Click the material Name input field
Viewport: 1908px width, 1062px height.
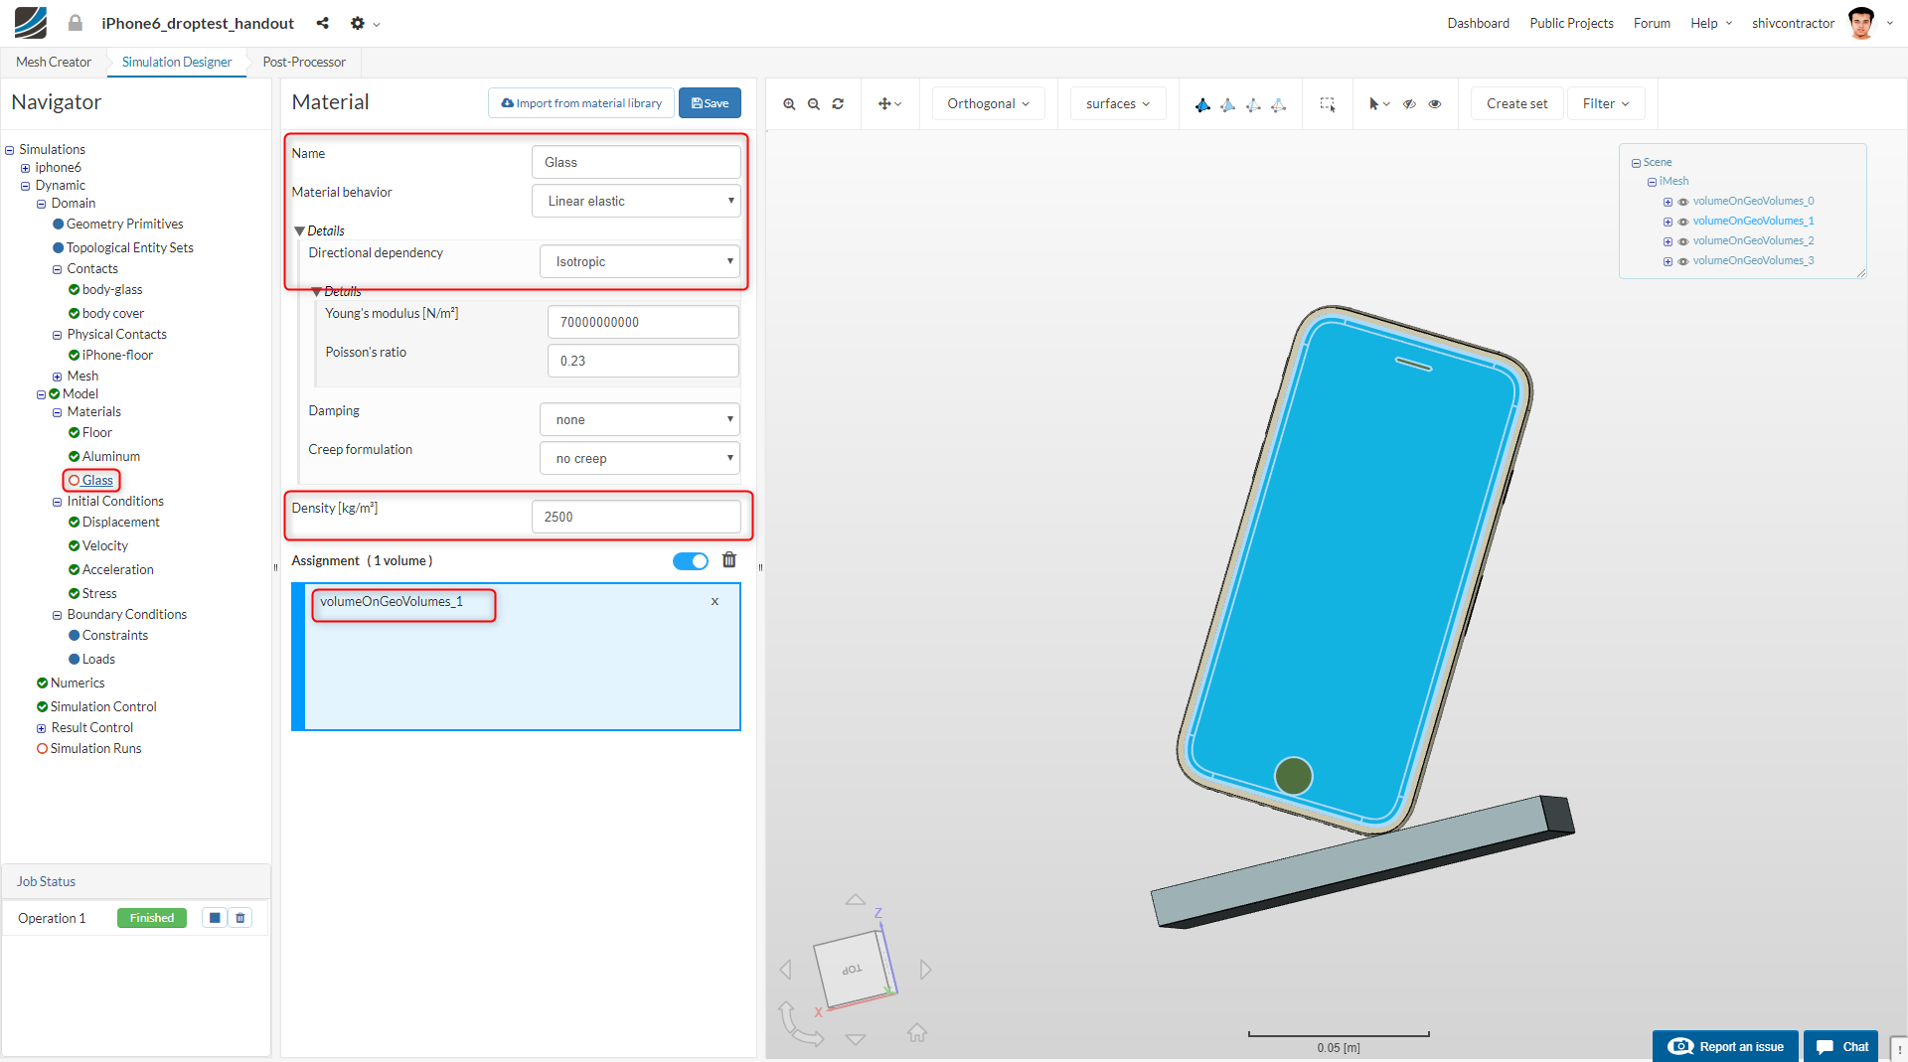(x=636, y=162)
